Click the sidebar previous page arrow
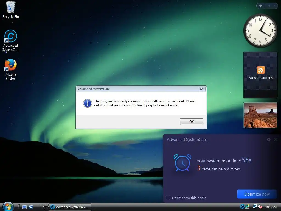Image resolution: width=281 pixels, height=211 pixels. click(269, 6)
